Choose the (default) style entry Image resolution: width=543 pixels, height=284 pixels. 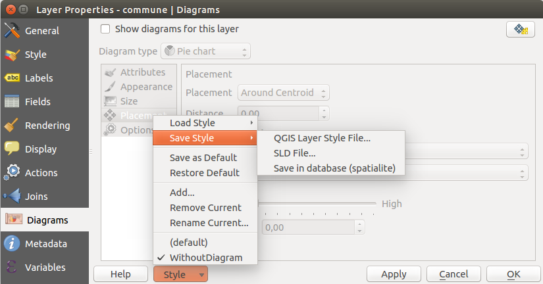coord(189,242)
